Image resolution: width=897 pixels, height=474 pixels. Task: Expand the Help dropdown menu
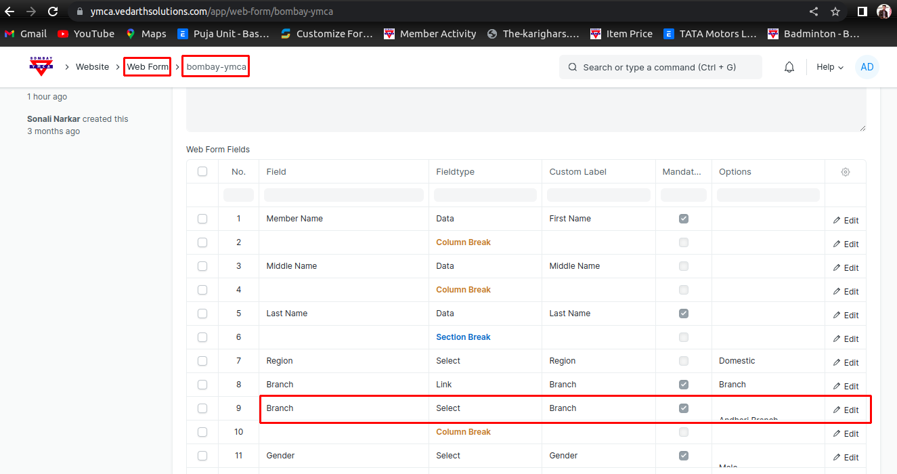click(829, 67)
